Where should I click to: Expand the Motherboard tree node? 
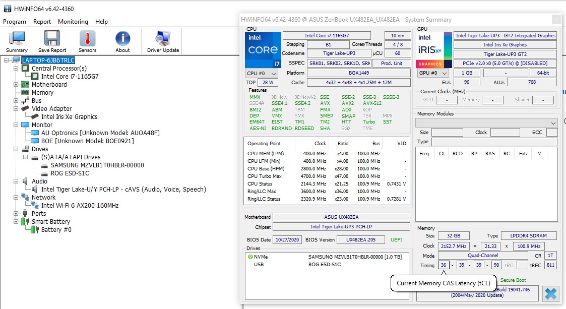[x=16, y=85]
